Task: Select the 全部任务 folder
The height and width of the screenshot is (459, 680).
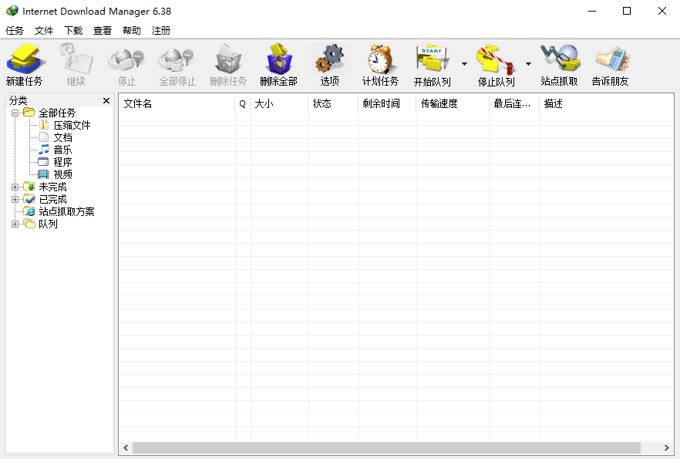Action: click(x=57, y=113)
